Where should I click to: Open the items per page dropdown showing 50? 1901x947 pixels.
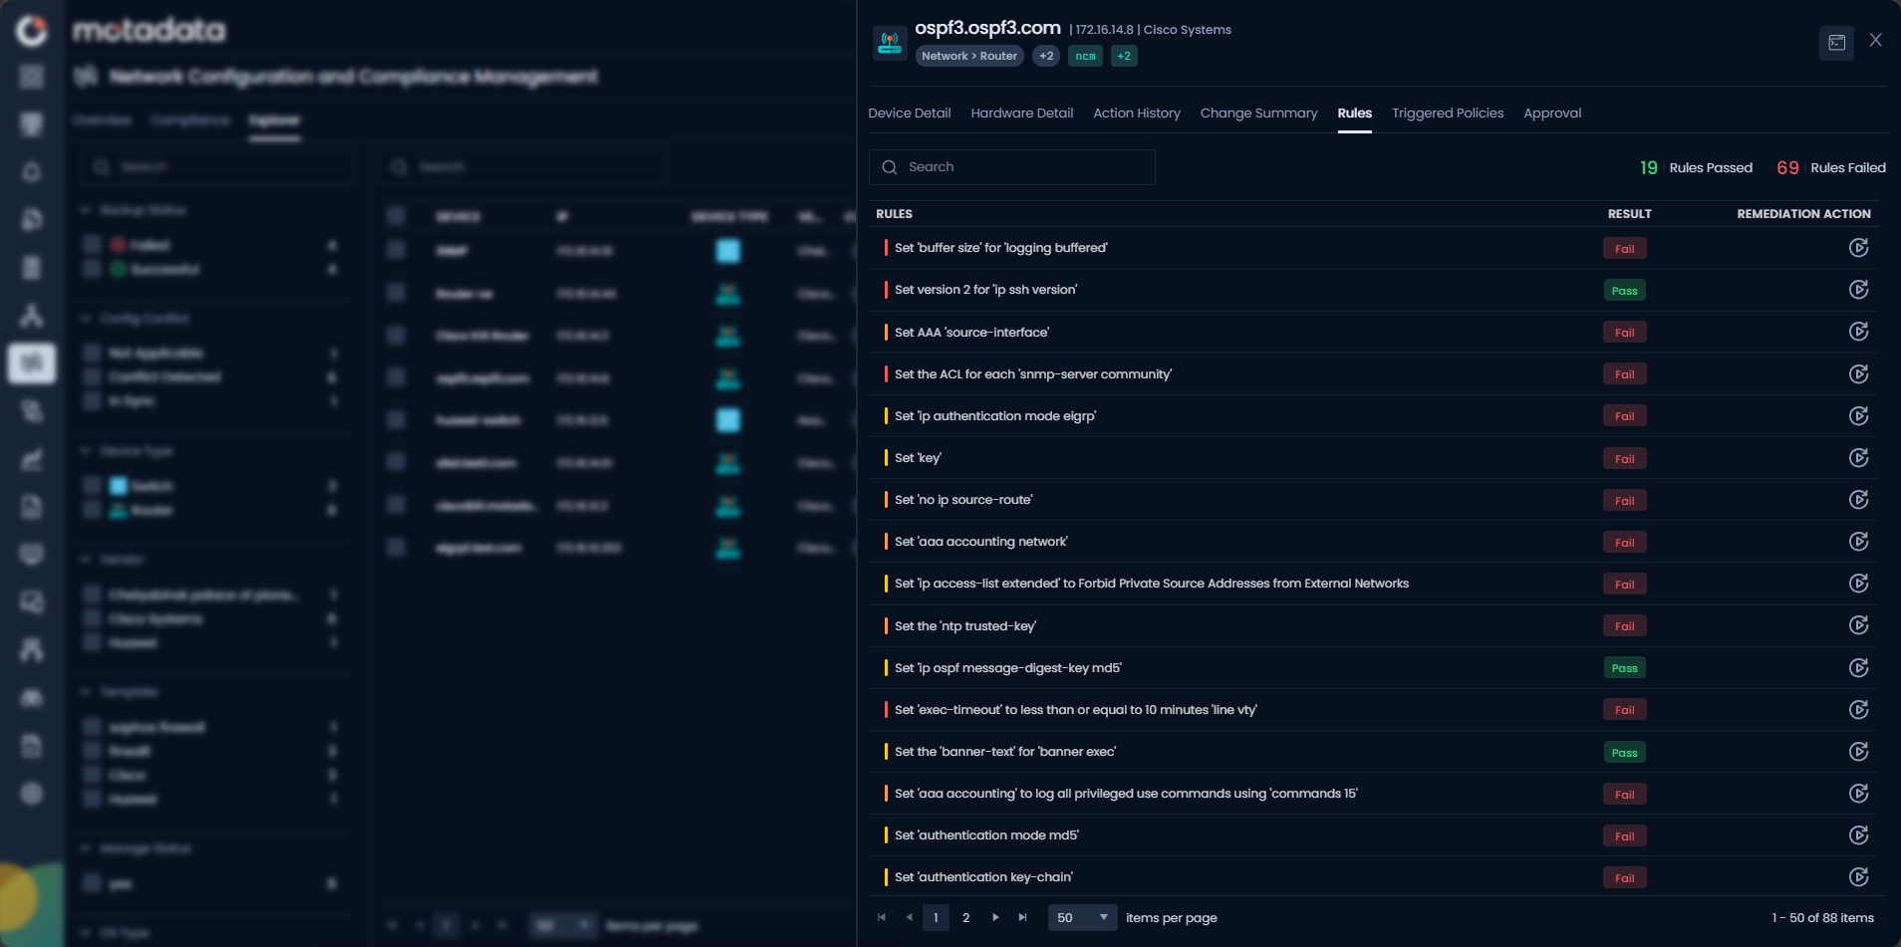pos(1083,917)
